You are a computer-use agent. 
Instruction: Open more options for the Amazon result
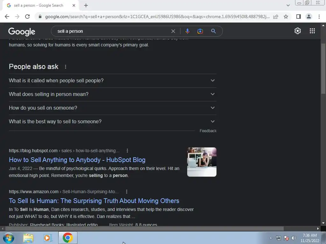[x=127, y=192]
